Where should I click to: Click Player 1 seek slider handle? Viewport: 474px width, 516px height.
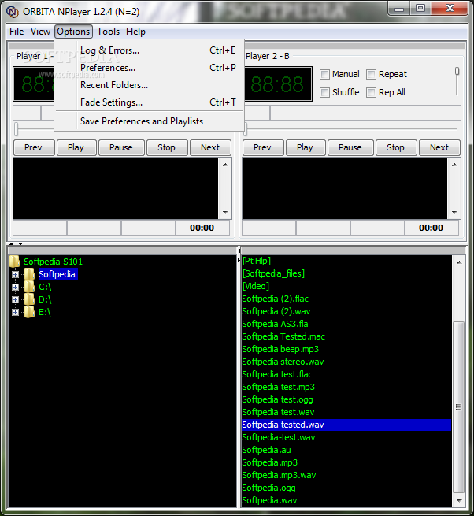(17, 129)
